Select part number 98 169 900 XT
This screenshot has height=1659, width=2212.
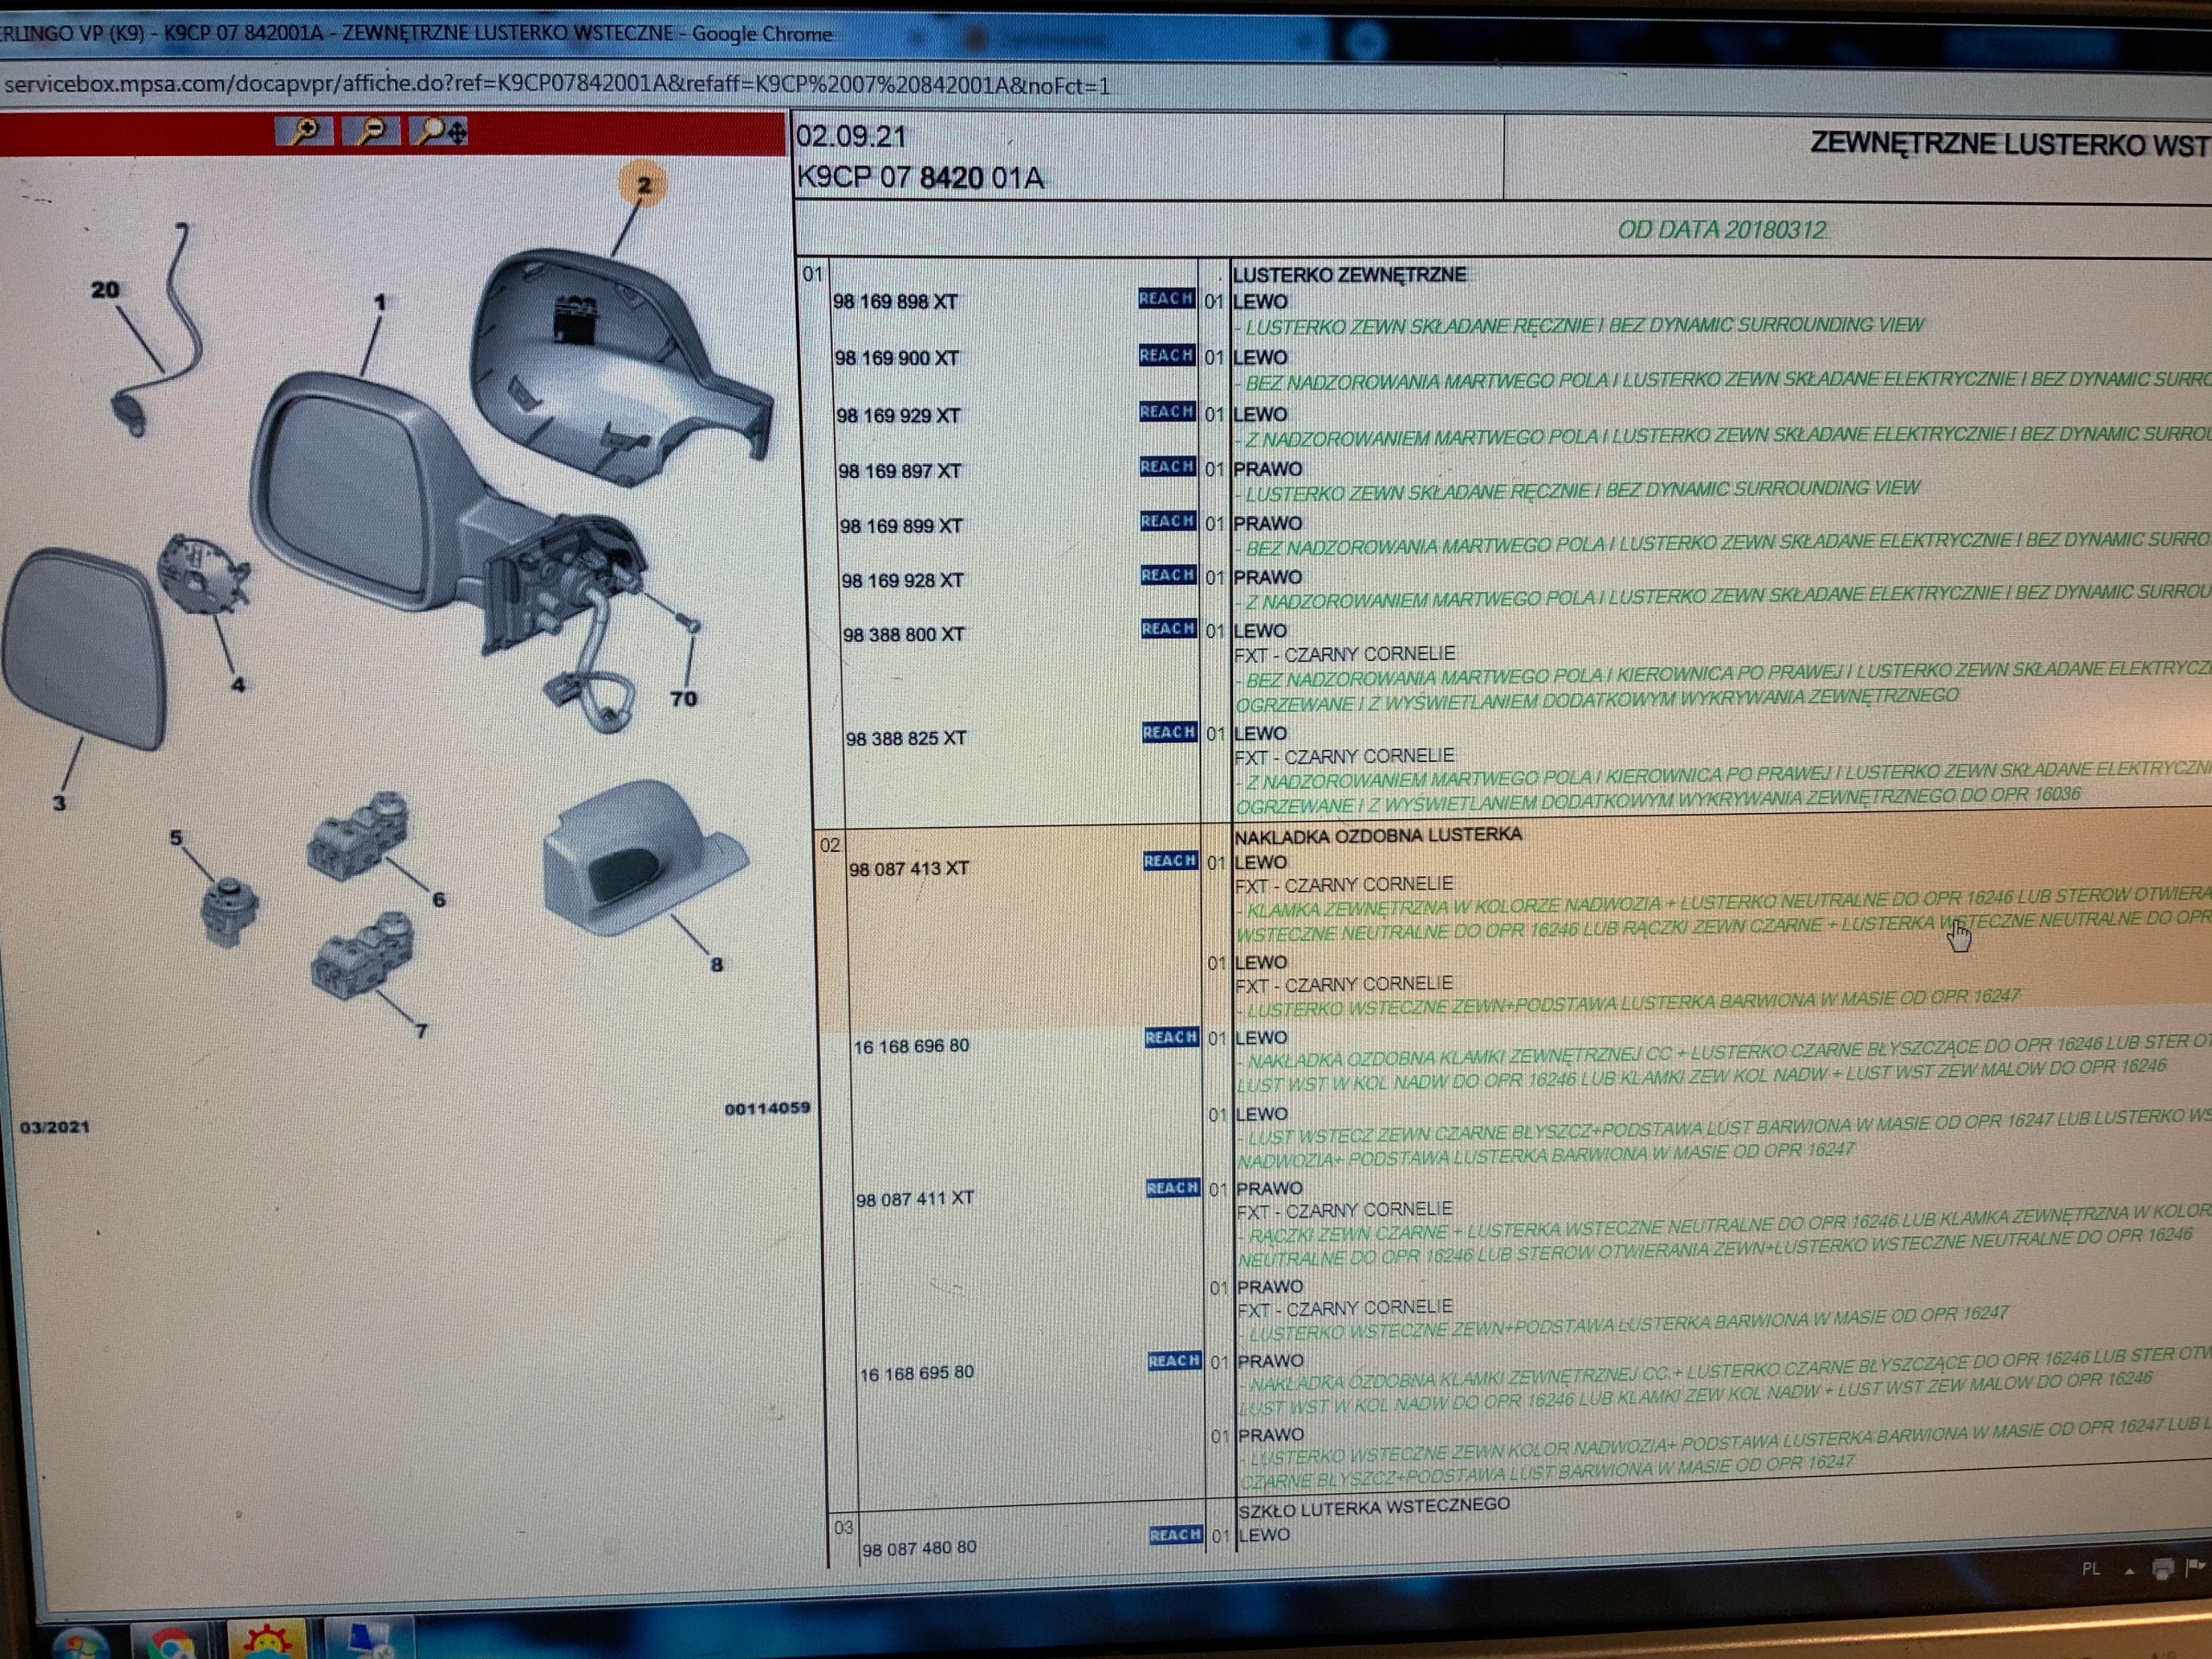tap(896, 358)
